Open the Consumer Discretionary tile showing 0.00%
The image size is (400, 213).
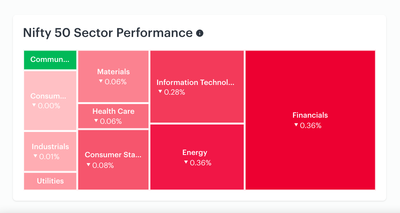(50, 101)
